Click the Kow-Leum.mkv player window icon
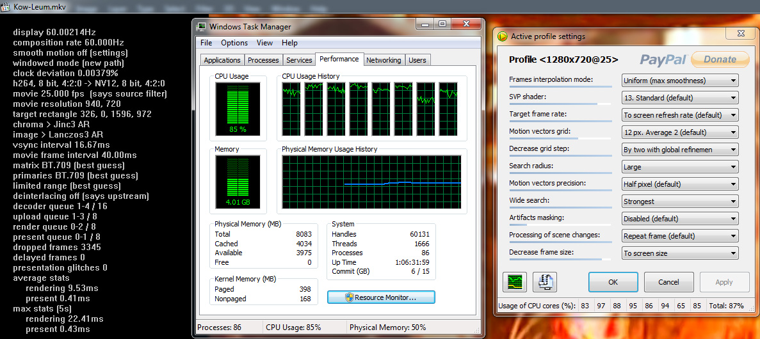The height and width of the screenshot is (339, 760). point(5,5)
